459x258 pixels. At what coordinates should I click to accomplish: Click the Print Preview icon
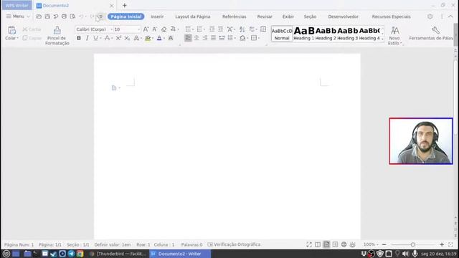click(72, 16)
